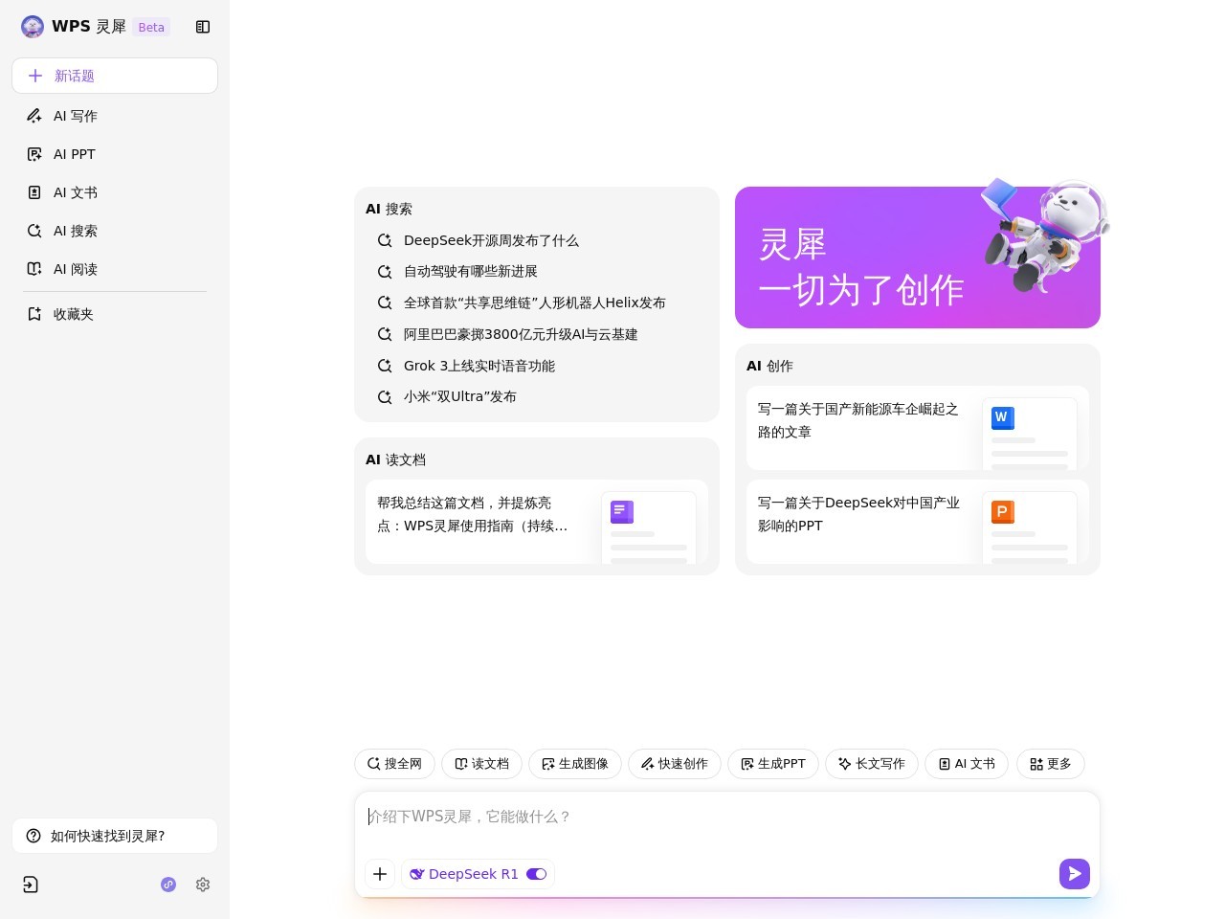Select the 生成PPT mode chip
Screen dimensions: 1225x919
772,764
